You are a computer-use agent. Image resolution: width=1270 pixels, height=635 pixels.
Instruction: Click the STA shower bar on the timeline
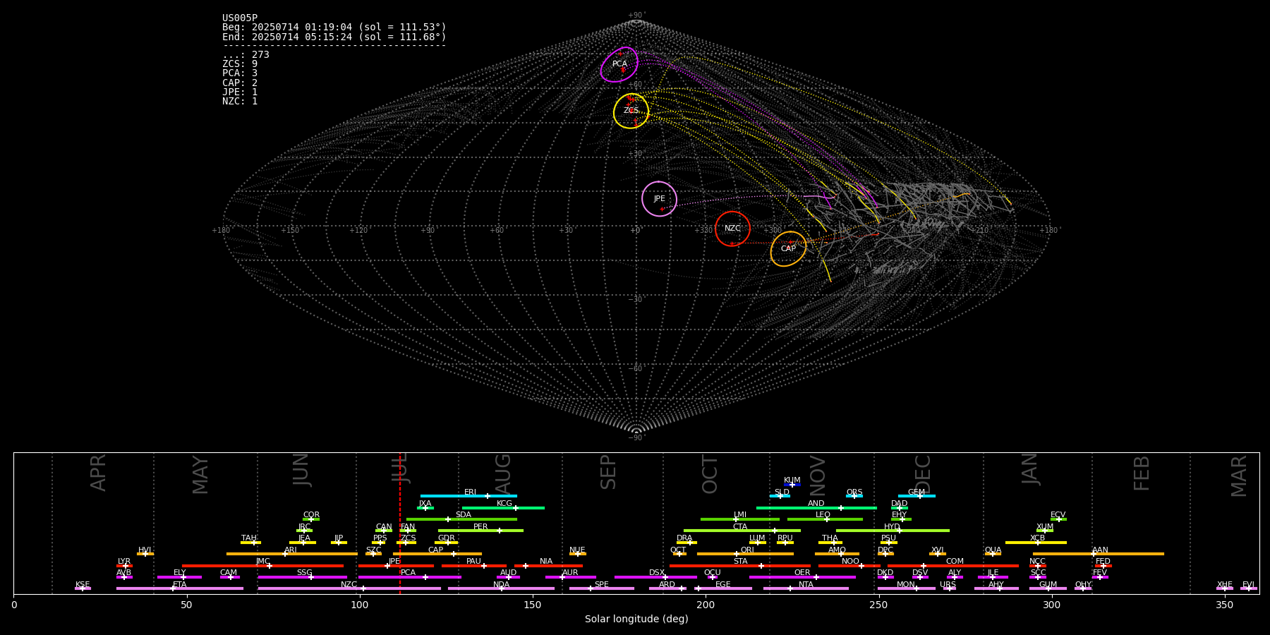click(740, 566)
